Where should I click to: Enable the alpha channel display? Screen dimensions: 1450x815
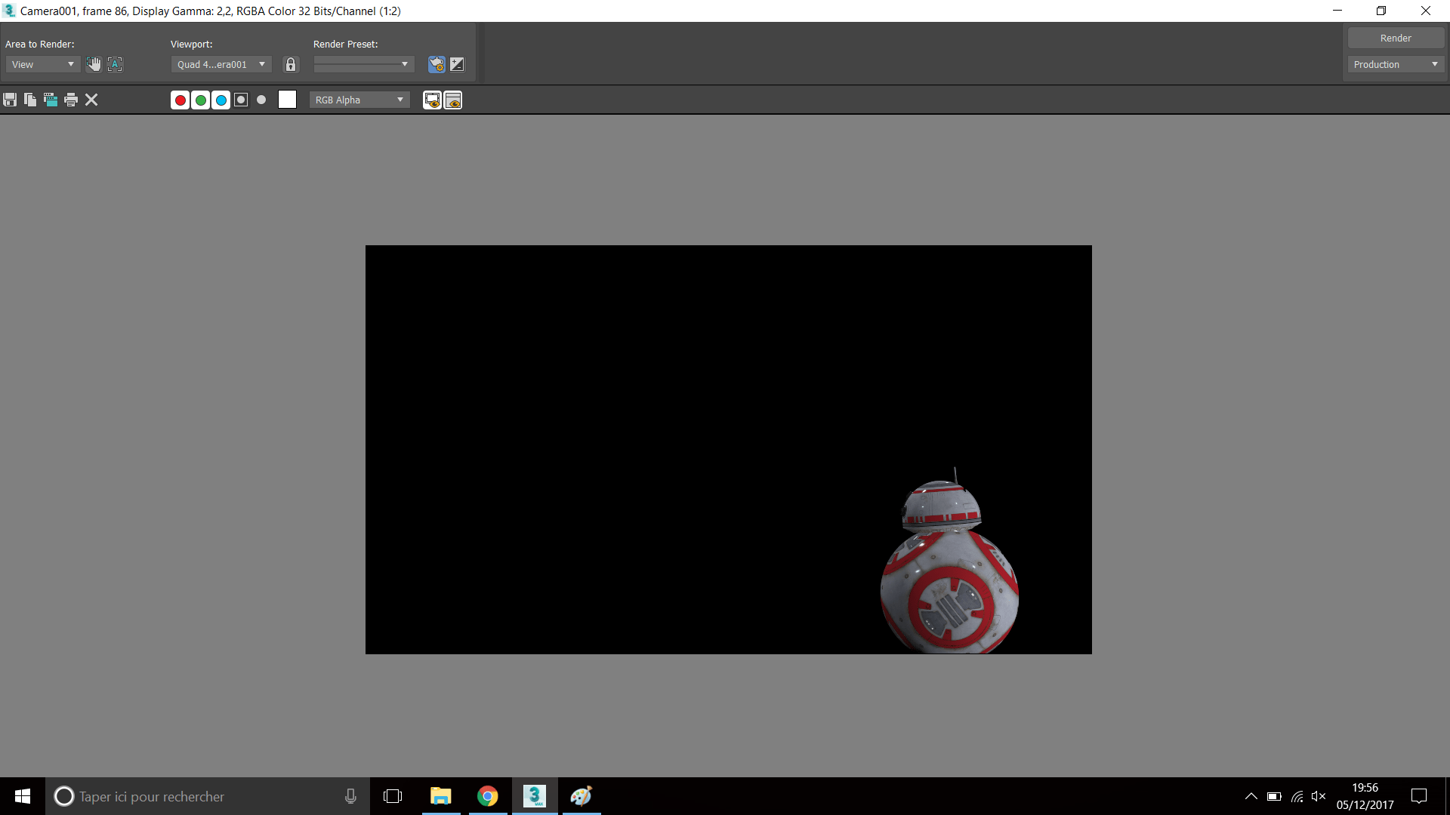(x=240, y=100)
